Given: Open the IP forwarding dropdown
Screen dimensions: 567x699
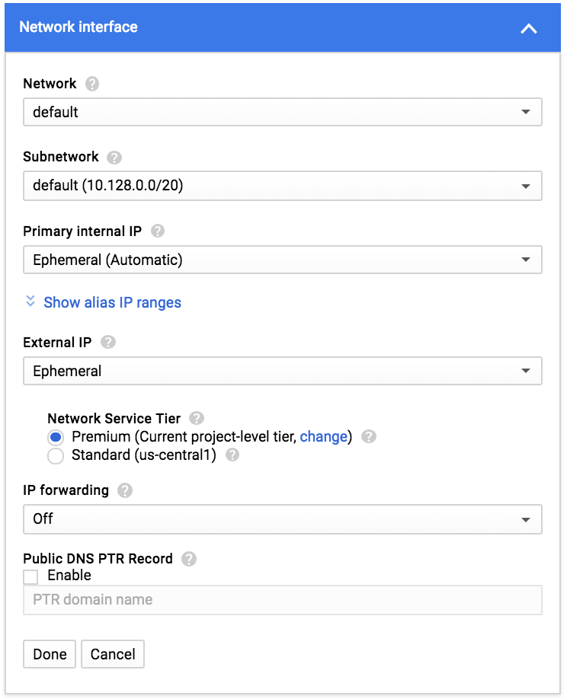Looking at the screenshot, I should click(282, 519).
